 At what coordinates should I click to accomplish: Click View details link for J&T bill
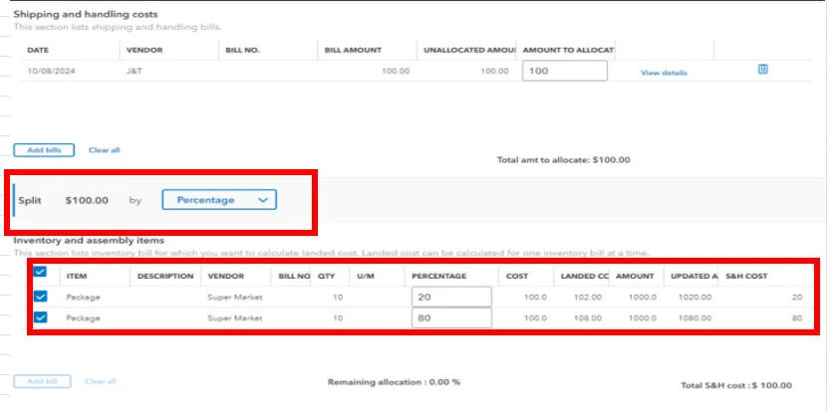coord(664,74)
